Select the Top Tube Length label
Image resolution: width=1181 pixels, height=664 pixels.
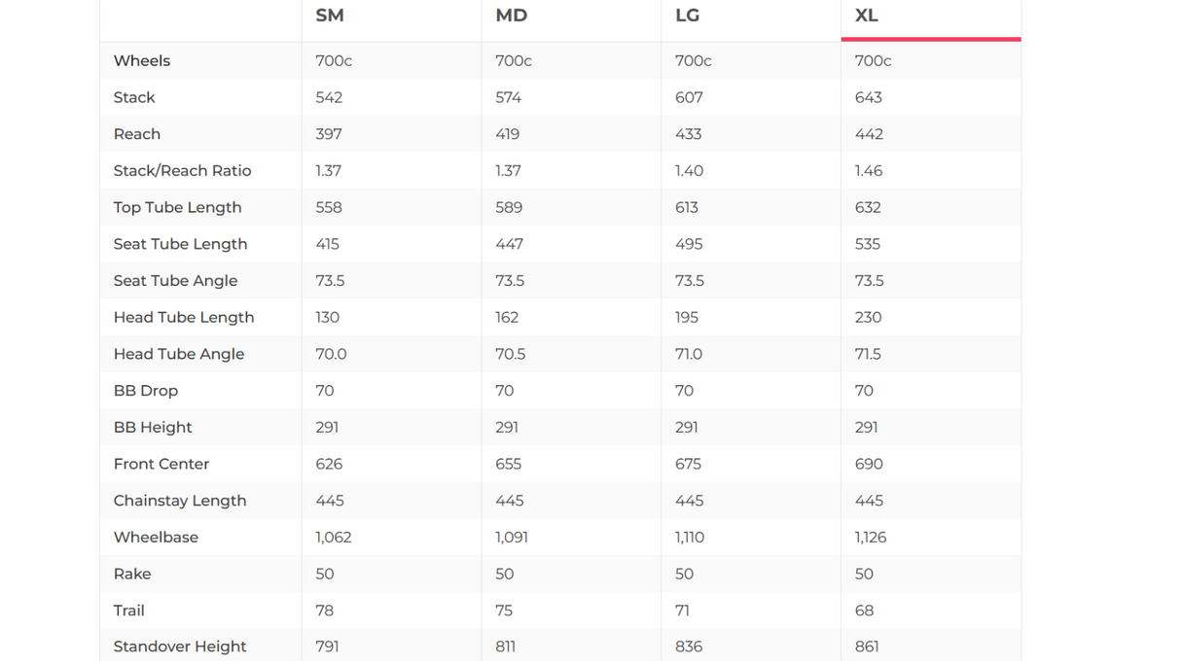(177, 207)
